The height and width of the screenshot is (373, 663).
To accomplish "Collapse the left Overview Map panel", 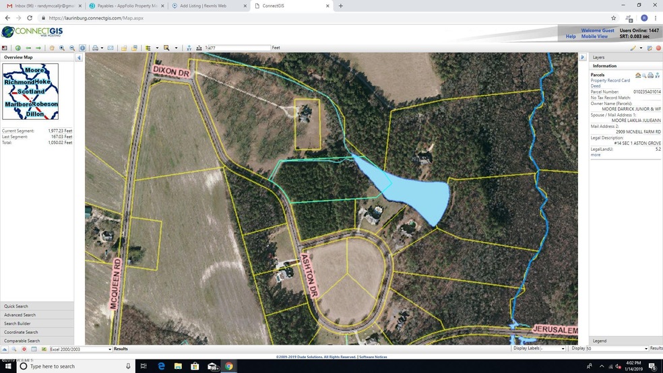I will click(x=79, y=58).
